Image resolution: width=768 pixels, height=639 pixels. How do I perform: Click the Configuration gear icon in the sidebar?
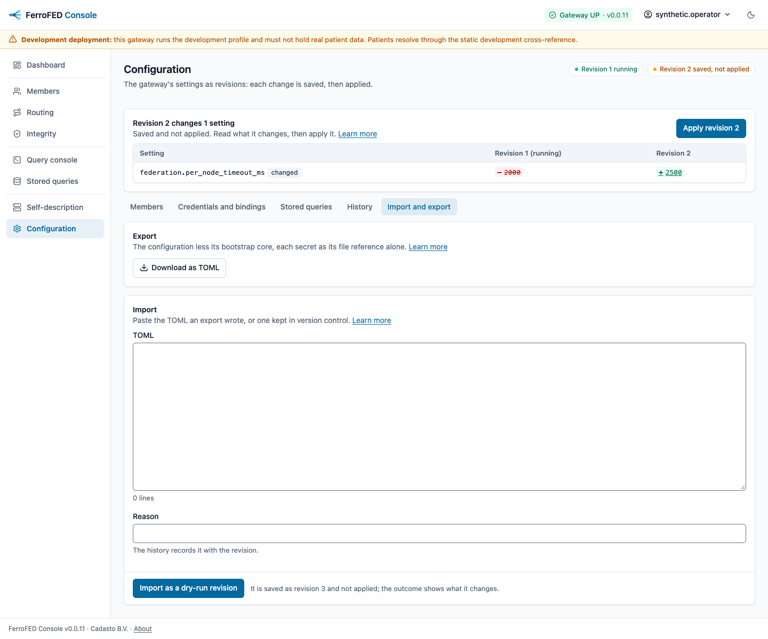(17, 229)
